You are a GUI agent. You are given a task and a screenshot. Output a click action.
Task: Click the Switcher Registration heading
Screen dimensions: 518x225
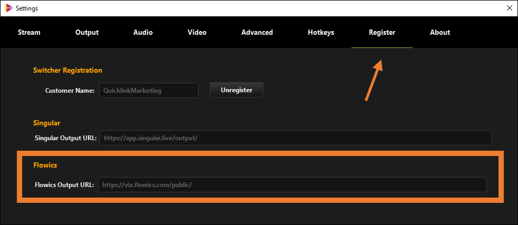[68, 70]
